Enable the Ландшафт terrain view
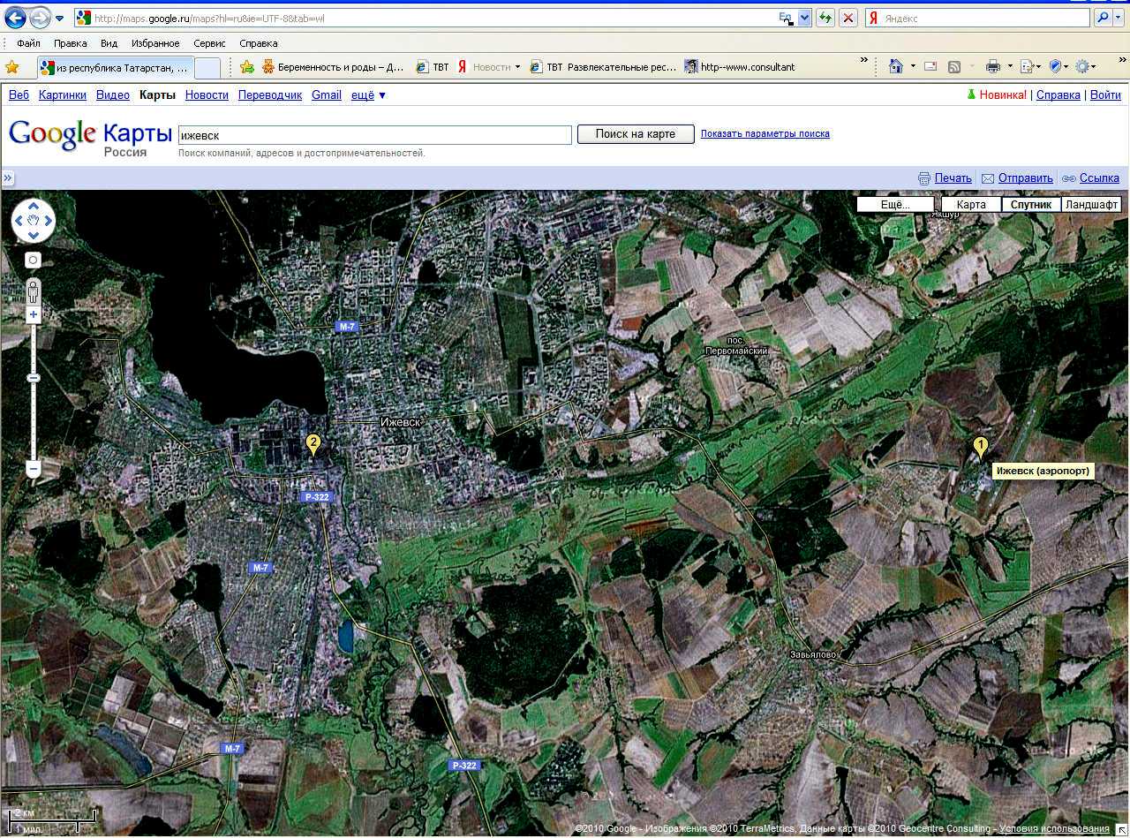The height and width of the screenshot is (838, 1130). [x=1091, y=204]
